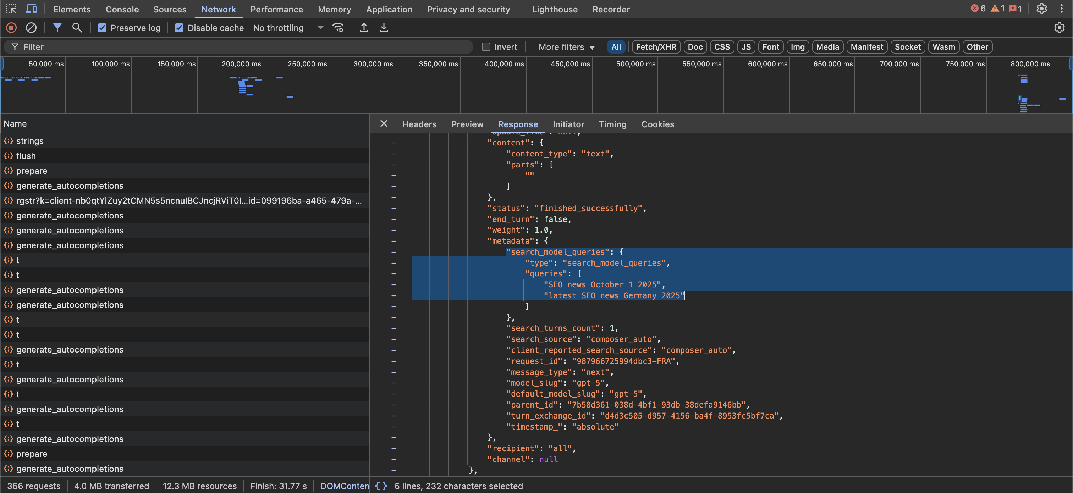1073x493 pixels.
Task: Open the DevTools customize menu
Action: [1061, 9]
